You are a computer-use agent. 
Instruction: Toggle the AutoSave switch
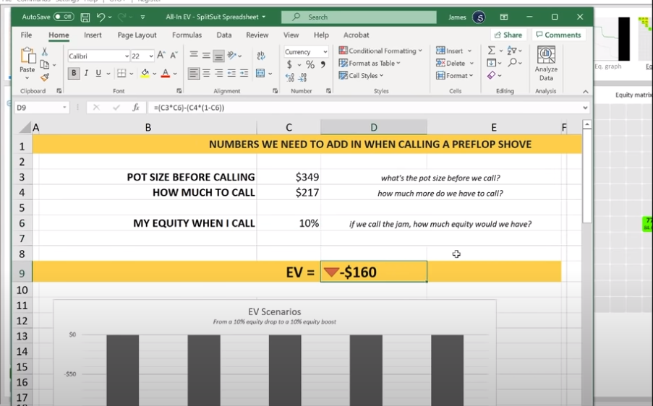tap(64, 17)
